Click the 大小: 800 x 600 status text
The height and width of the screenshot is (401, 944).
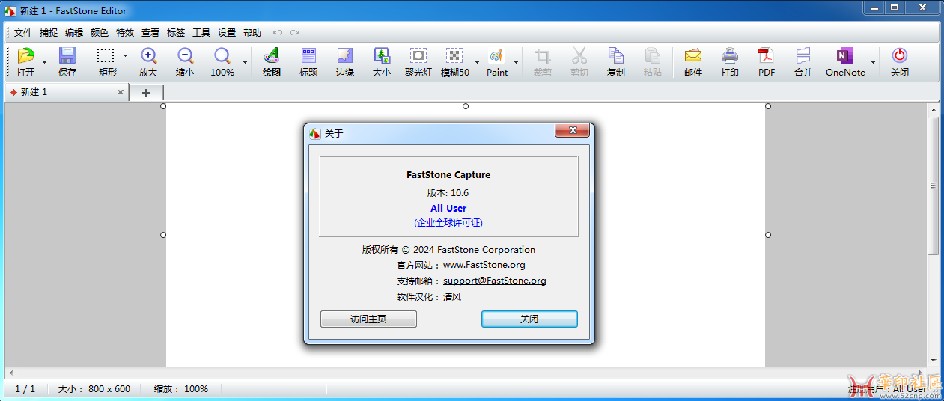click(x=94, y=389)
